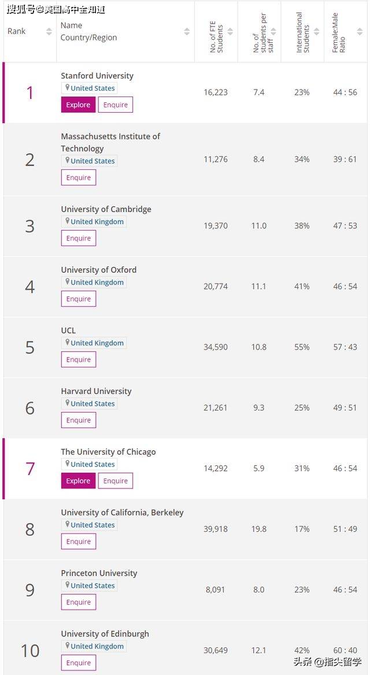This screenshot has height=675, width=370.
Task: Click the location pin on MIT's United States label
Action: (x=68, y=161)
